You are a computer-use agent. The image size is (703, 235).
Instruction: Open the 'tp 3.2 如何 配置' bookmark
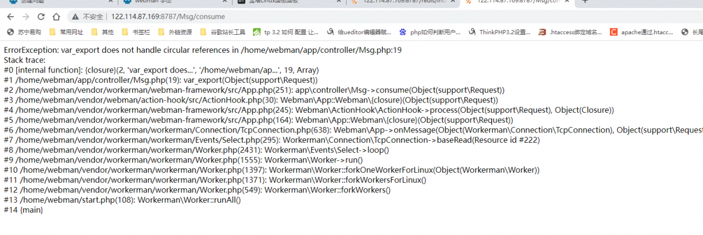285,32
